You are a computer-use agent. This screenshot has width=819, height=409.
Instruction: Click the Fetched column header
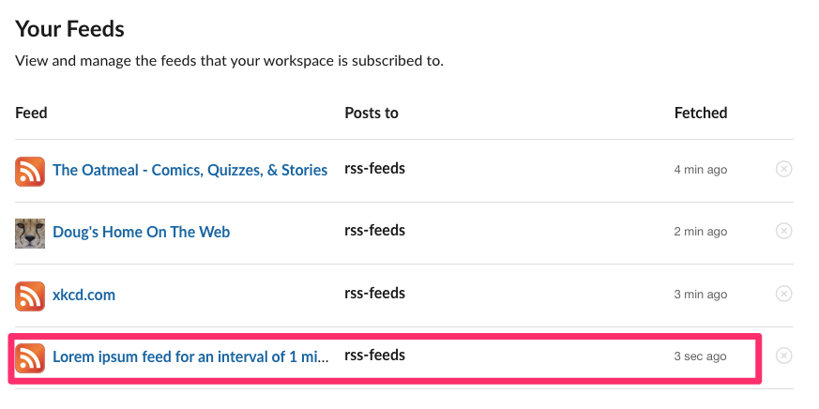pyautogui.click(x=701, y=113)
